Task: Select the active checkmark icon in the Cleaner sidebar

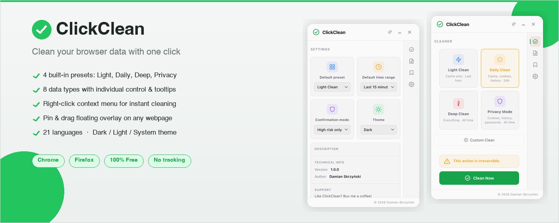Action: (x=535, y=41)
